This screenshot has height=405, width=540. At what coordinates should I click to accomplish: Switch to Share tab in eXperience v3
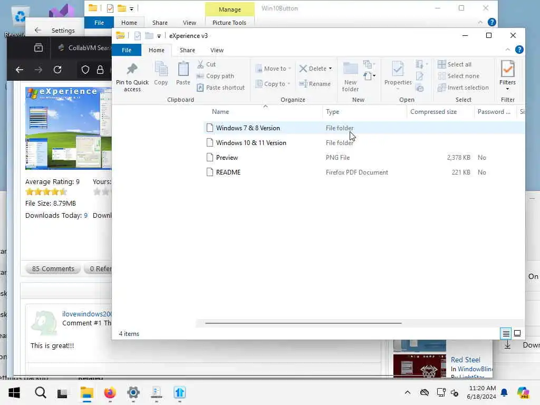[187, 50]
